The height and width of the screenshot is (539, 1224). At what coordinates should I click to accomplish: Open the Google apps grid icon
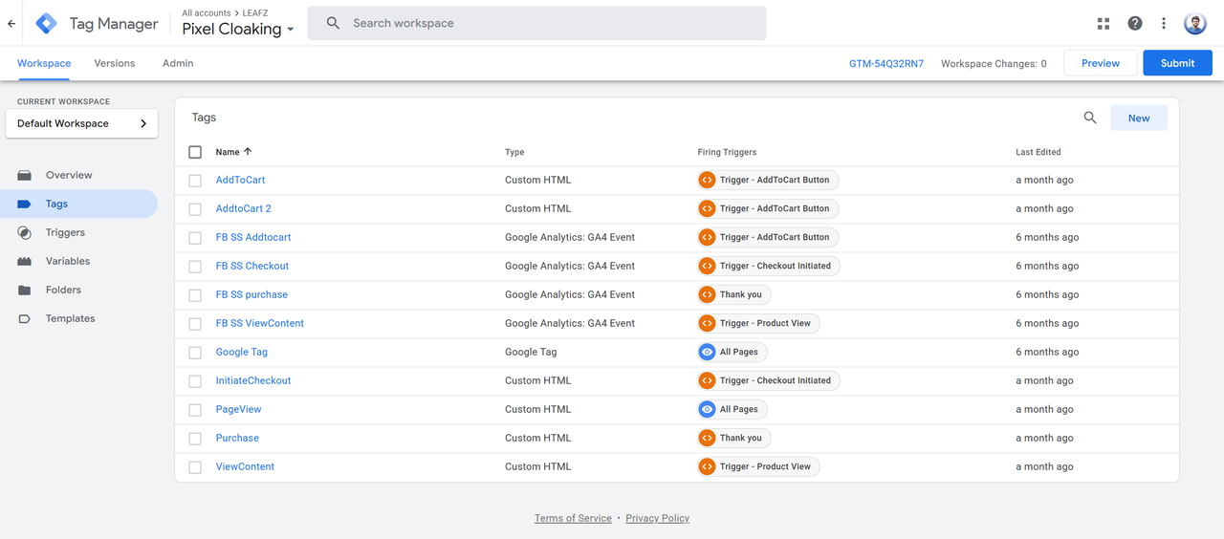coord(1104,23)
